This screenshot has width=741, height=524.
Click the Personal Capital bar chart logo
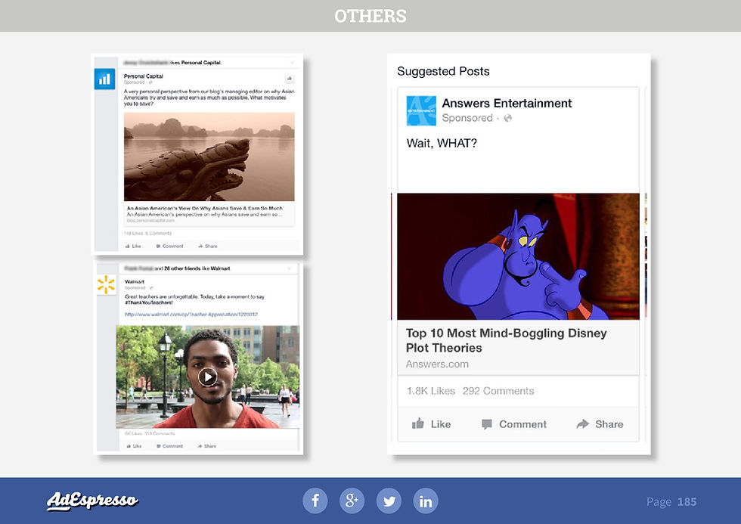104,79
